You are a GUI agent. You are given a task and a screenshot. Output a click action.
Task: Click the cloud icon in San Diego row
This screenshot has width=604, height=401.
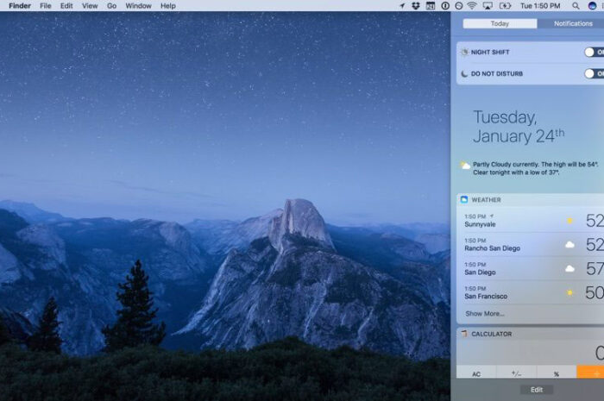pyautogui.click(x=569, y=268)
